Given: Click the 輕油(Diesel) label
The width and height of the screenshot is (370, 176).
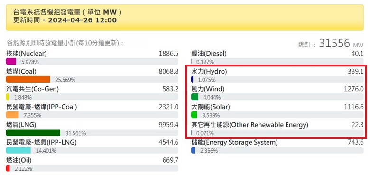Looking at the screenshot, I should point(209,54).
